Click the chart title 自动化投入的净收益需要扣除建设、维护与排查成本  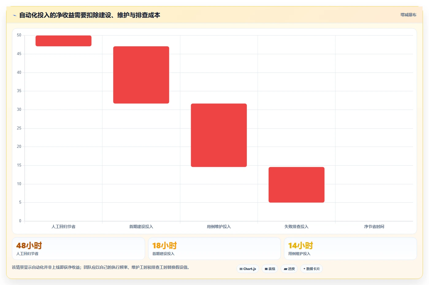[x=90, y=15]
